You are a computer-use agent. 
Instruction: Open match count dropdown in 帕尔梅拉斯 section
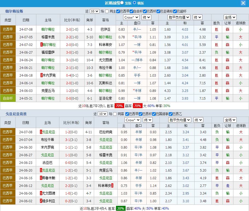pyautogui.click(x=94, y=11)
